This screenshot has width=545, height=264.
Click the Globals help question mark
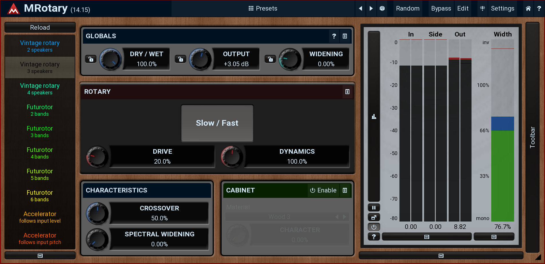[x=334, y=36]
